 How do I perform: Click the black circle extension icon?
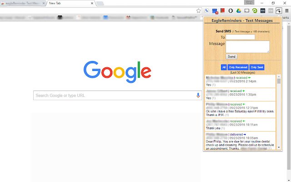pos(231,11)
